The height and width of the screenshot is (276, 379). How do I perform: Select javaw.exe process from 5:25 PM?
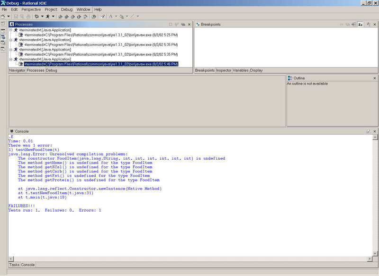point(101,35)
